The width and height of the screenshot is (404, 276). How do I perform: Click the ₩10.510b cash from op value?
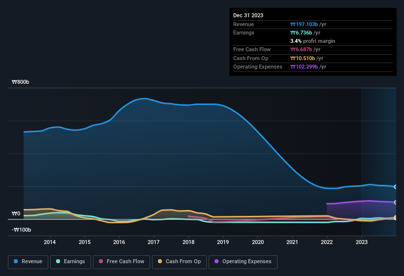tap(303, 58)
